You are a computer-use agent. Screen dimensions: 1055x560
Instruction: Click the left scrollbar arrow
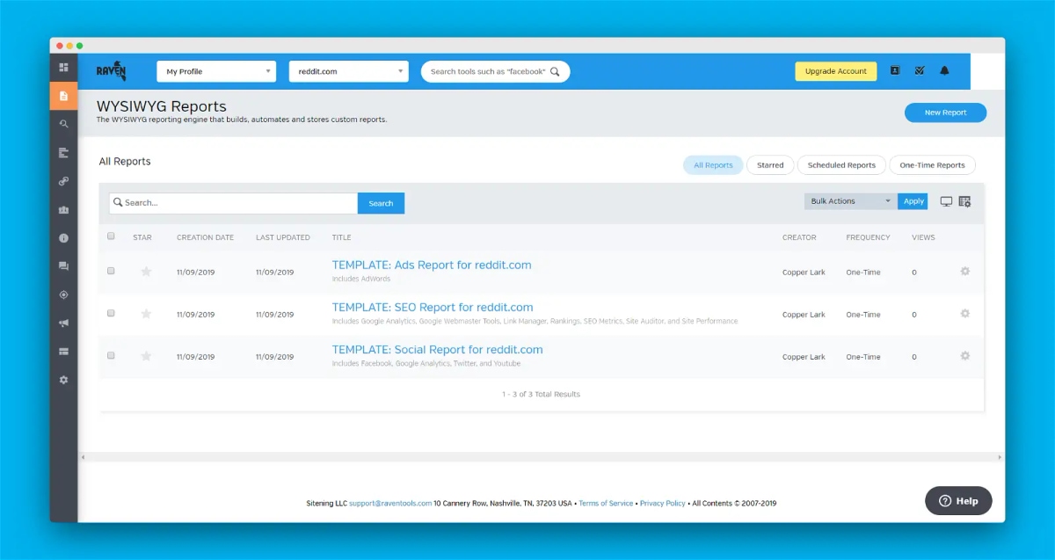click(83, 457)
